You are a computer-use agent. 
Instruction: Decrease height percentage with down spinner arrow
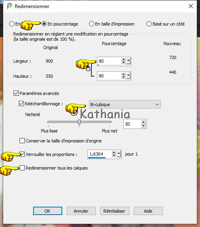point(123,77)
